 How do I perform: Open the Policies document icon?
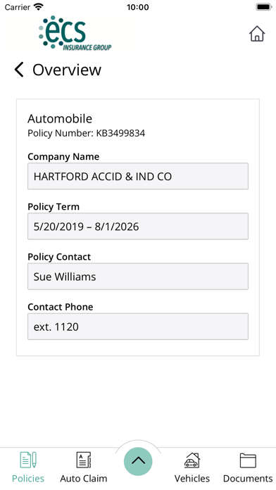[28, 460]
